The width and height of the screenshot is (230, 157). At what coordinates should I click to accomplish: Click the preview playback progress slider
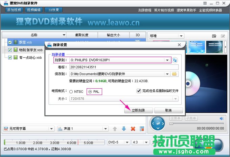tap(196, 124)
